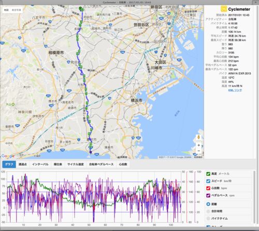Click the 鎌倉市 map label
This screenshot has height=231, width=259.
click(x=109, y=147)
